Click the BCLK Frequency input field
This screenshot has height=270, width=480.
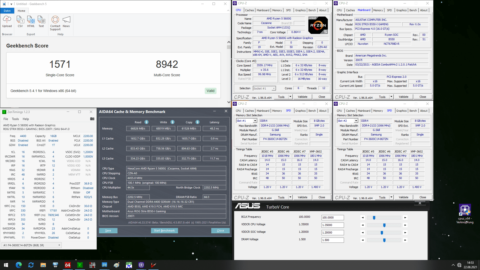coord(332,217)
